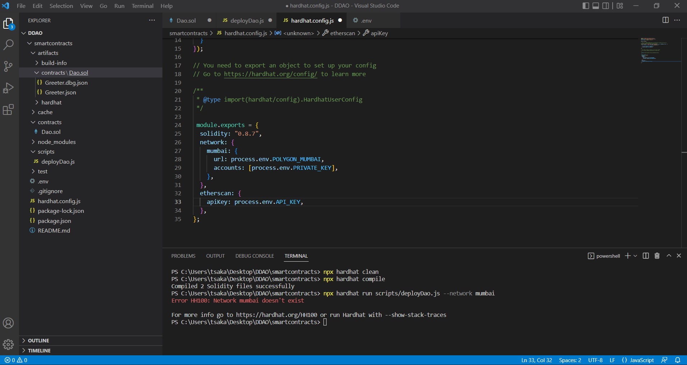Click the feedback icon in status bar
Screen dimensions: 687x365
click(664, 360)
